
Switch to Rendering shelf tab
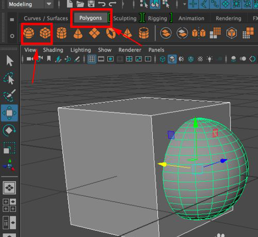coord(229,19)
